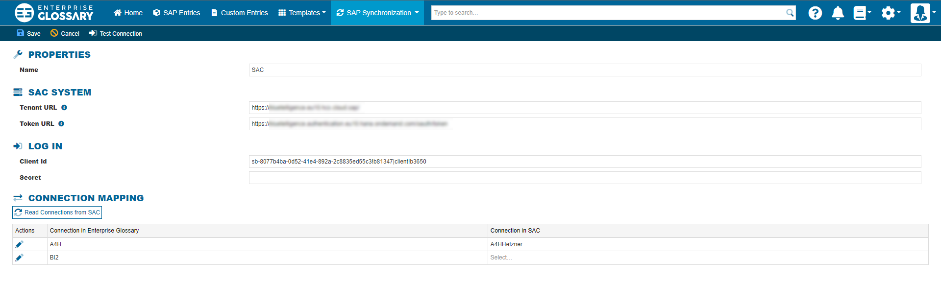Open SAP Entries in the navigation

pos(176,13)
